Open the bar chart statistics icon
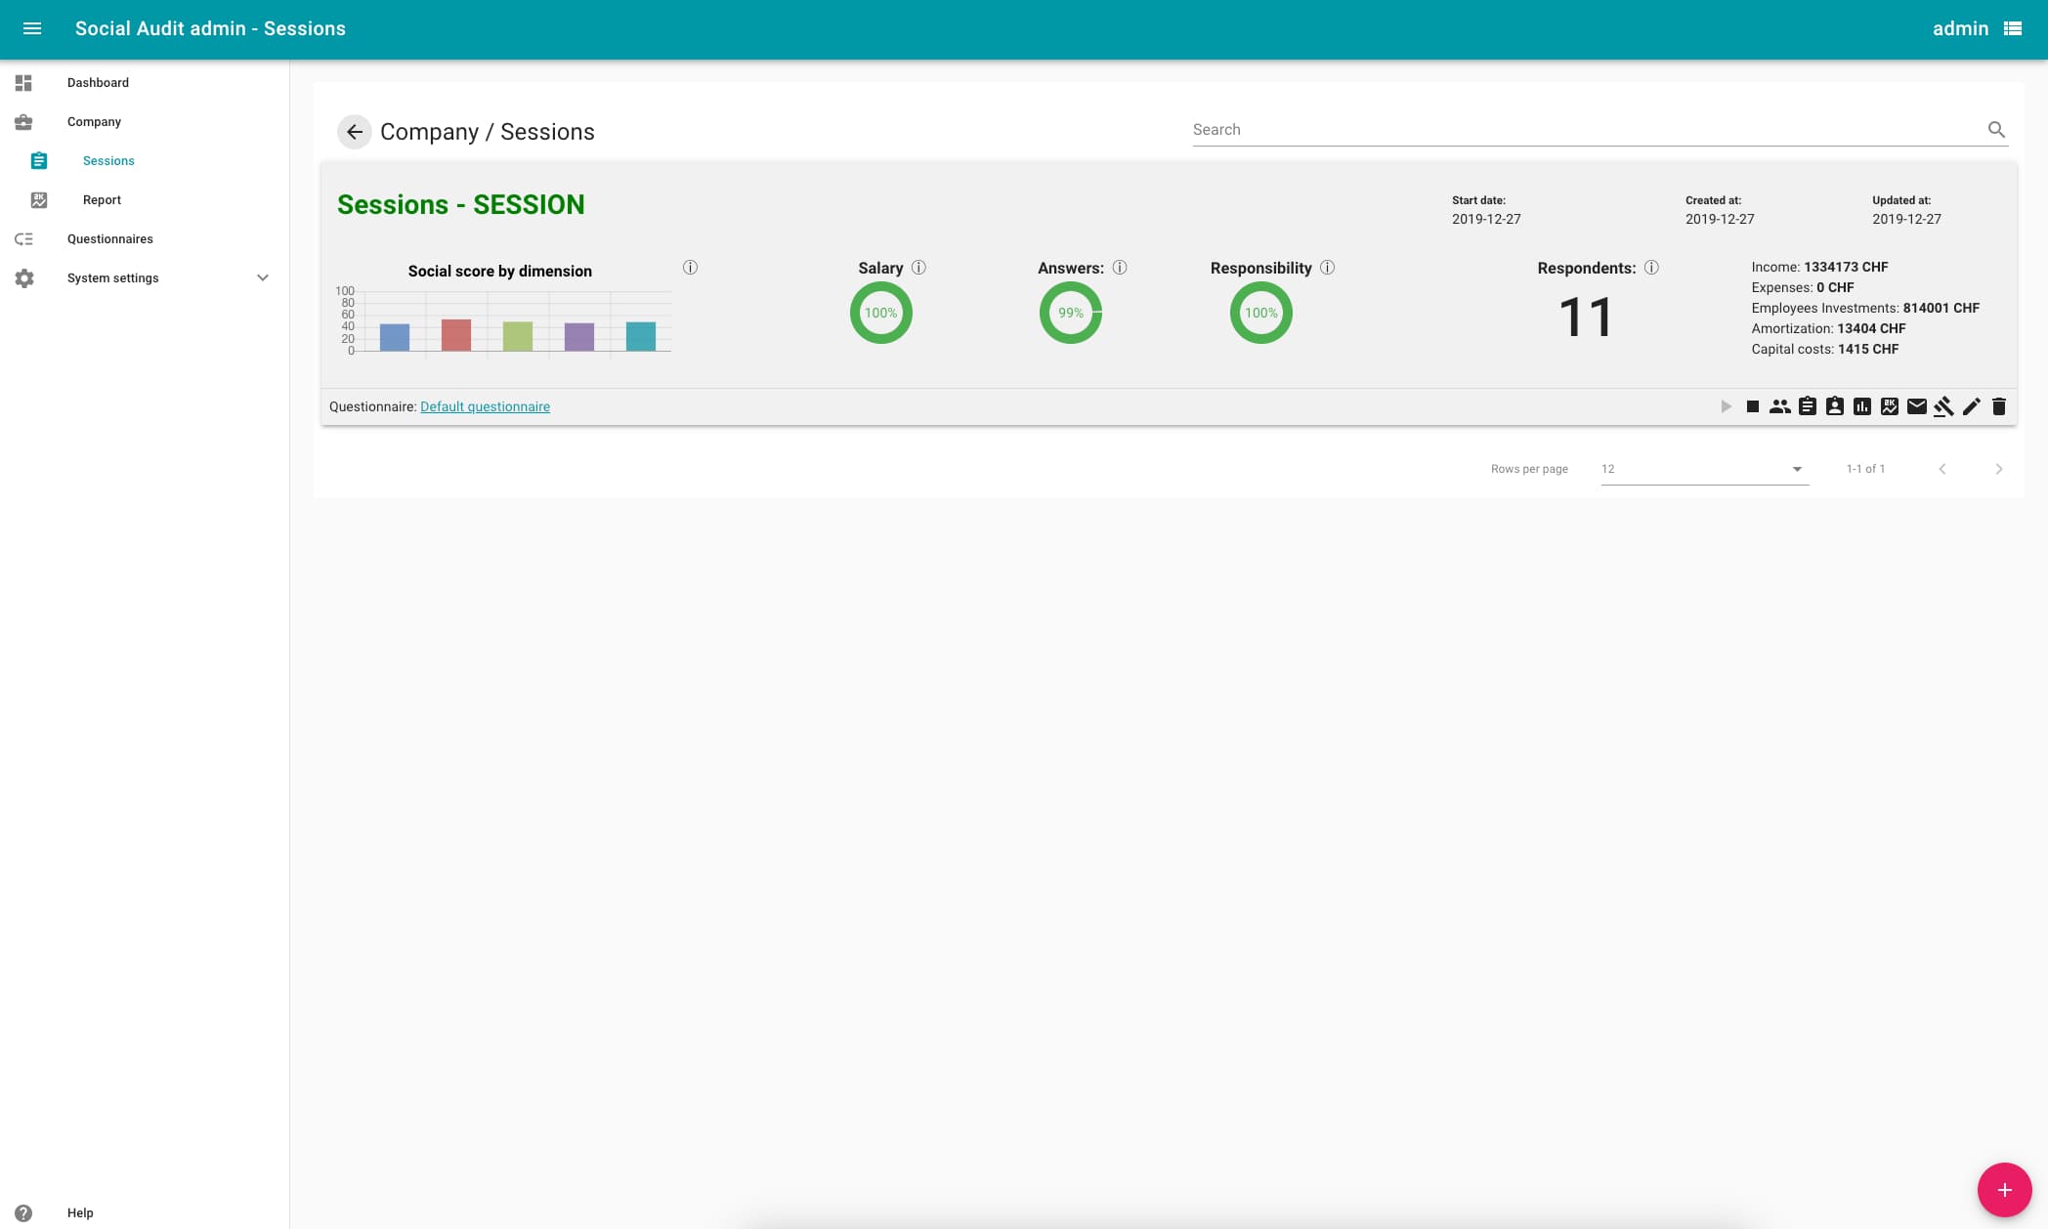2048x1229 pixels. coord(1862,406)
